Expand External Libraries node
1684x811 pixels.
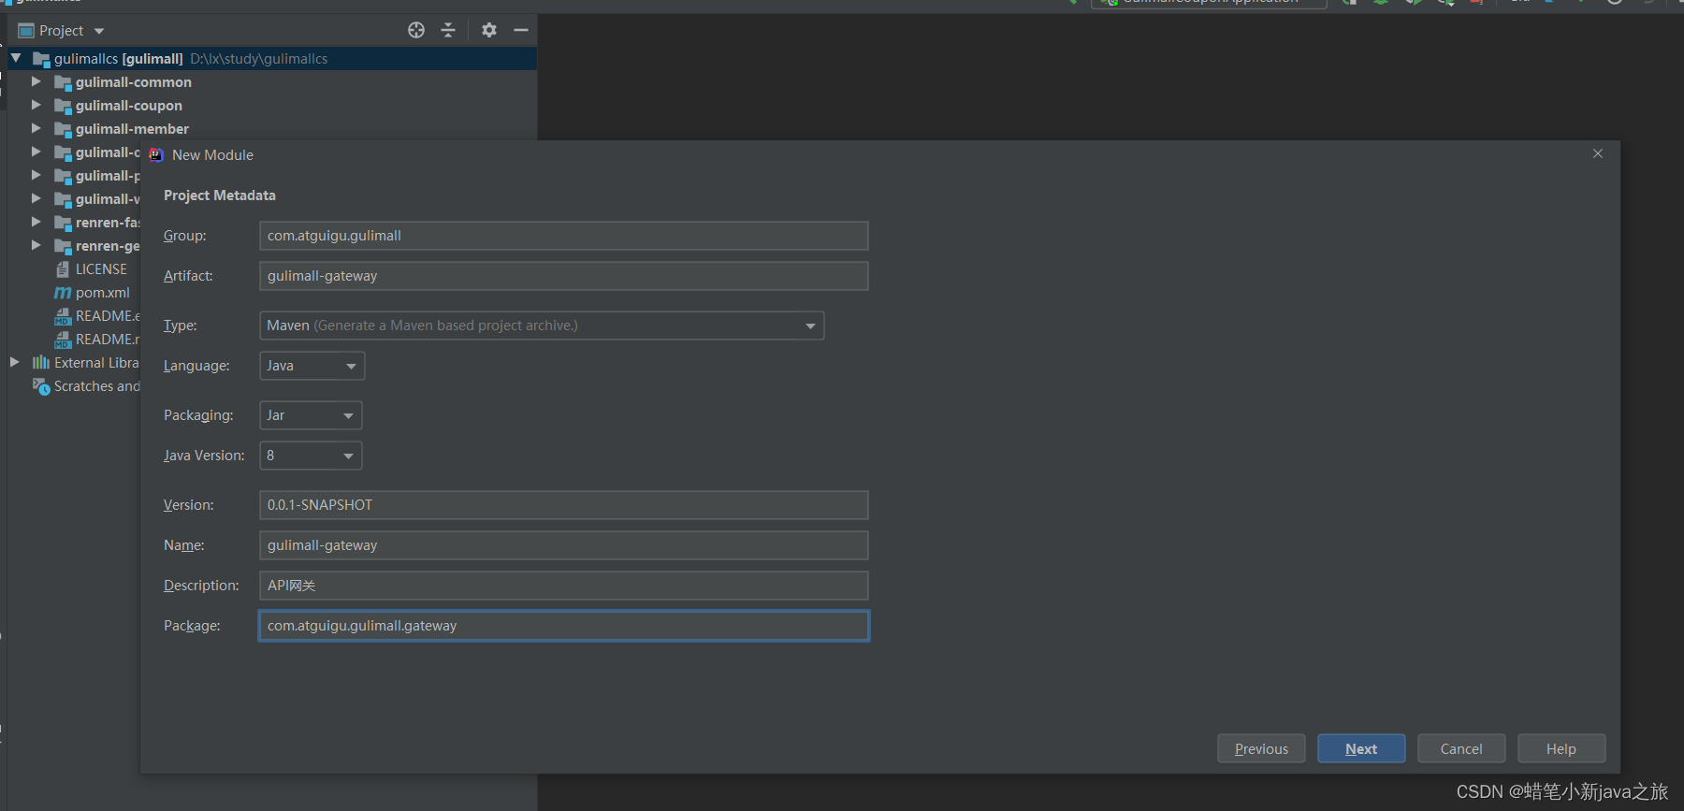[14, 362]
